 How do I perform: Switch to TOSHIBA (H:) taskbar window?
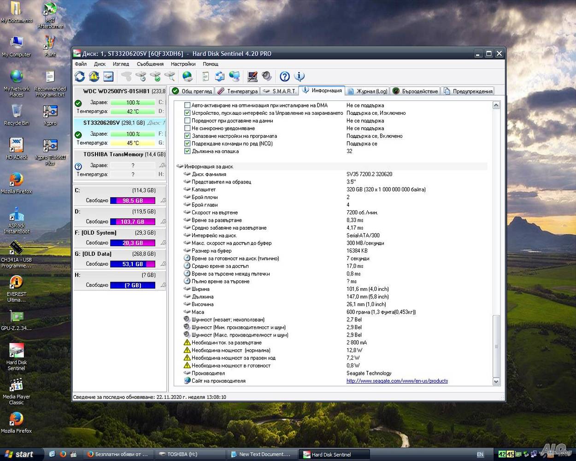tap(190, 454)
